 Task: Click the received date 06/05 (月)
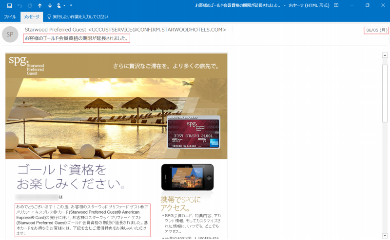click(x=376, y=30)
